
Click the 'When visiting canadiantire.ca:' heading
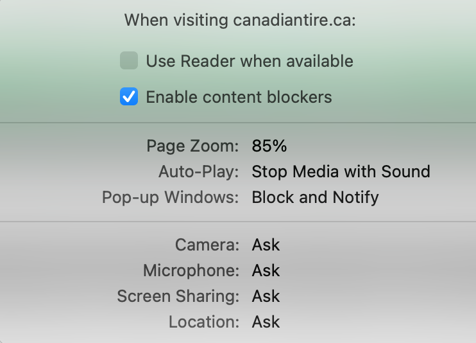pos(240,20)
